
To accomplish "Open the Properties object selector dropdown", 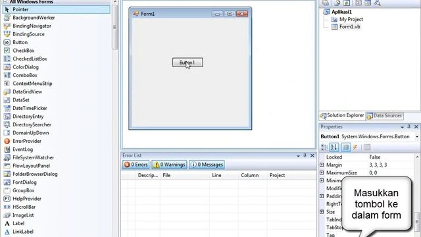I will click(417, 137).
